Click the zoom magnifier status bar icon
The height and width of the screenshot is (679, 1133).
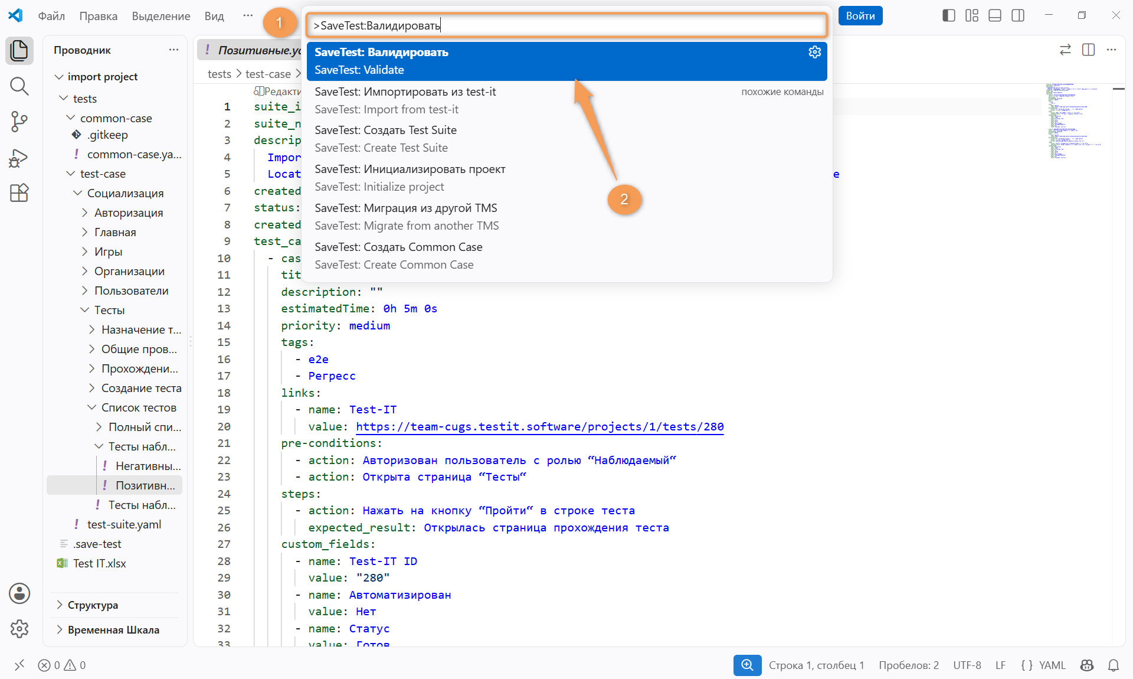[747, 665]
